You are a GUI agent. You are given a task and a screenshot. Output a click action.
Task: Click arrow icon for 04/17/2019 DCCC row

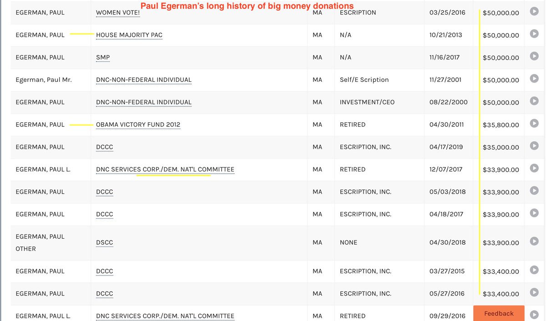click(x=534, y=146)
